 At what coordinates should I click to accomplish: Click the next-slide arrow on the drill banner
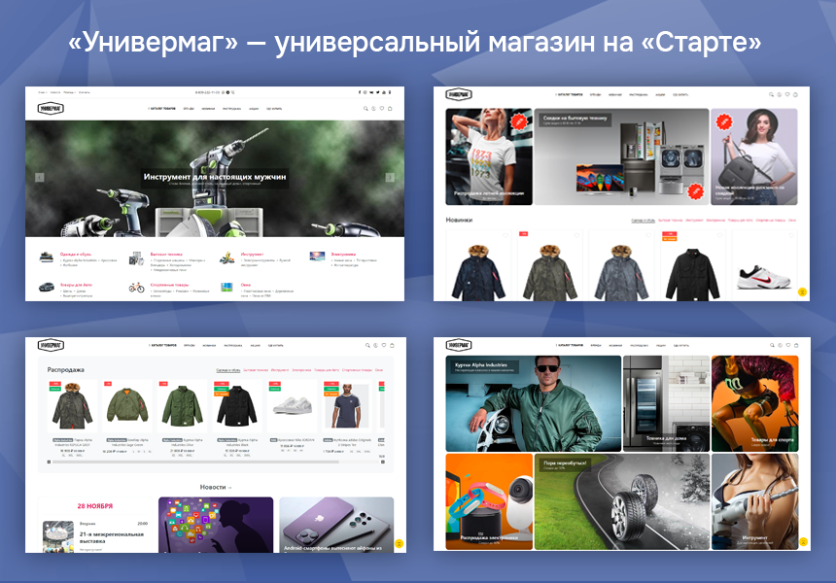[x=390, y=178]
